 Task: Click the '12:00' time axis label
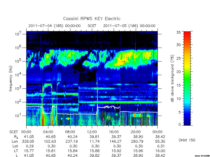tap(92, 132)
